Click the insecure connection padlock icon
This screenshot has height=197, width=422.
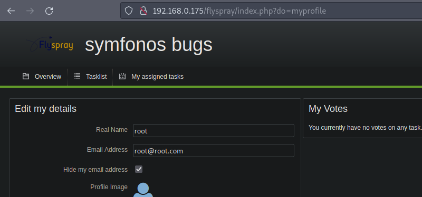point(143,11)
